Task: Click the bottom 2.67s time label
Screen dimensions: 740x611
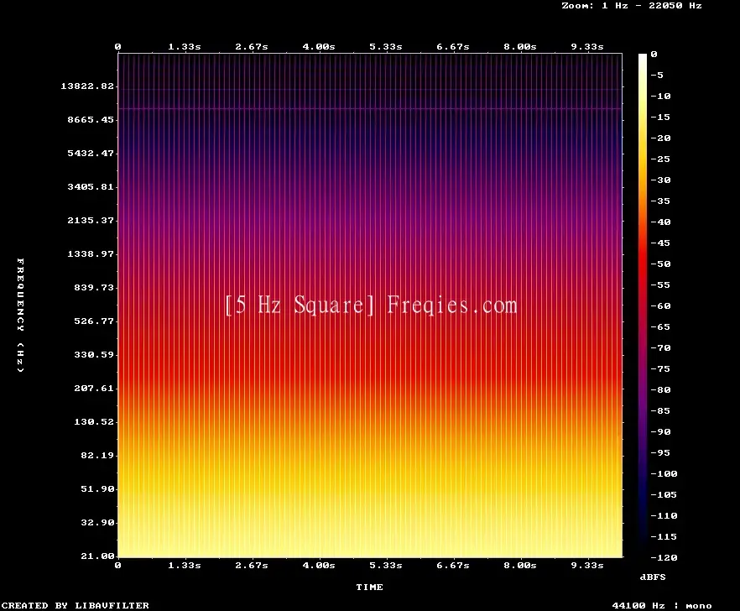Action: tap(252, 565)
